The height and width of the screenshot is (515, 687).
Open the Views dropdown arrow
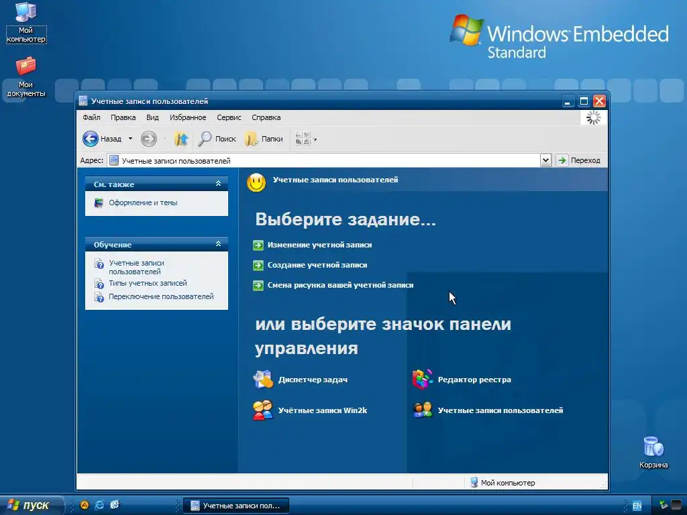tap(315, 139)
